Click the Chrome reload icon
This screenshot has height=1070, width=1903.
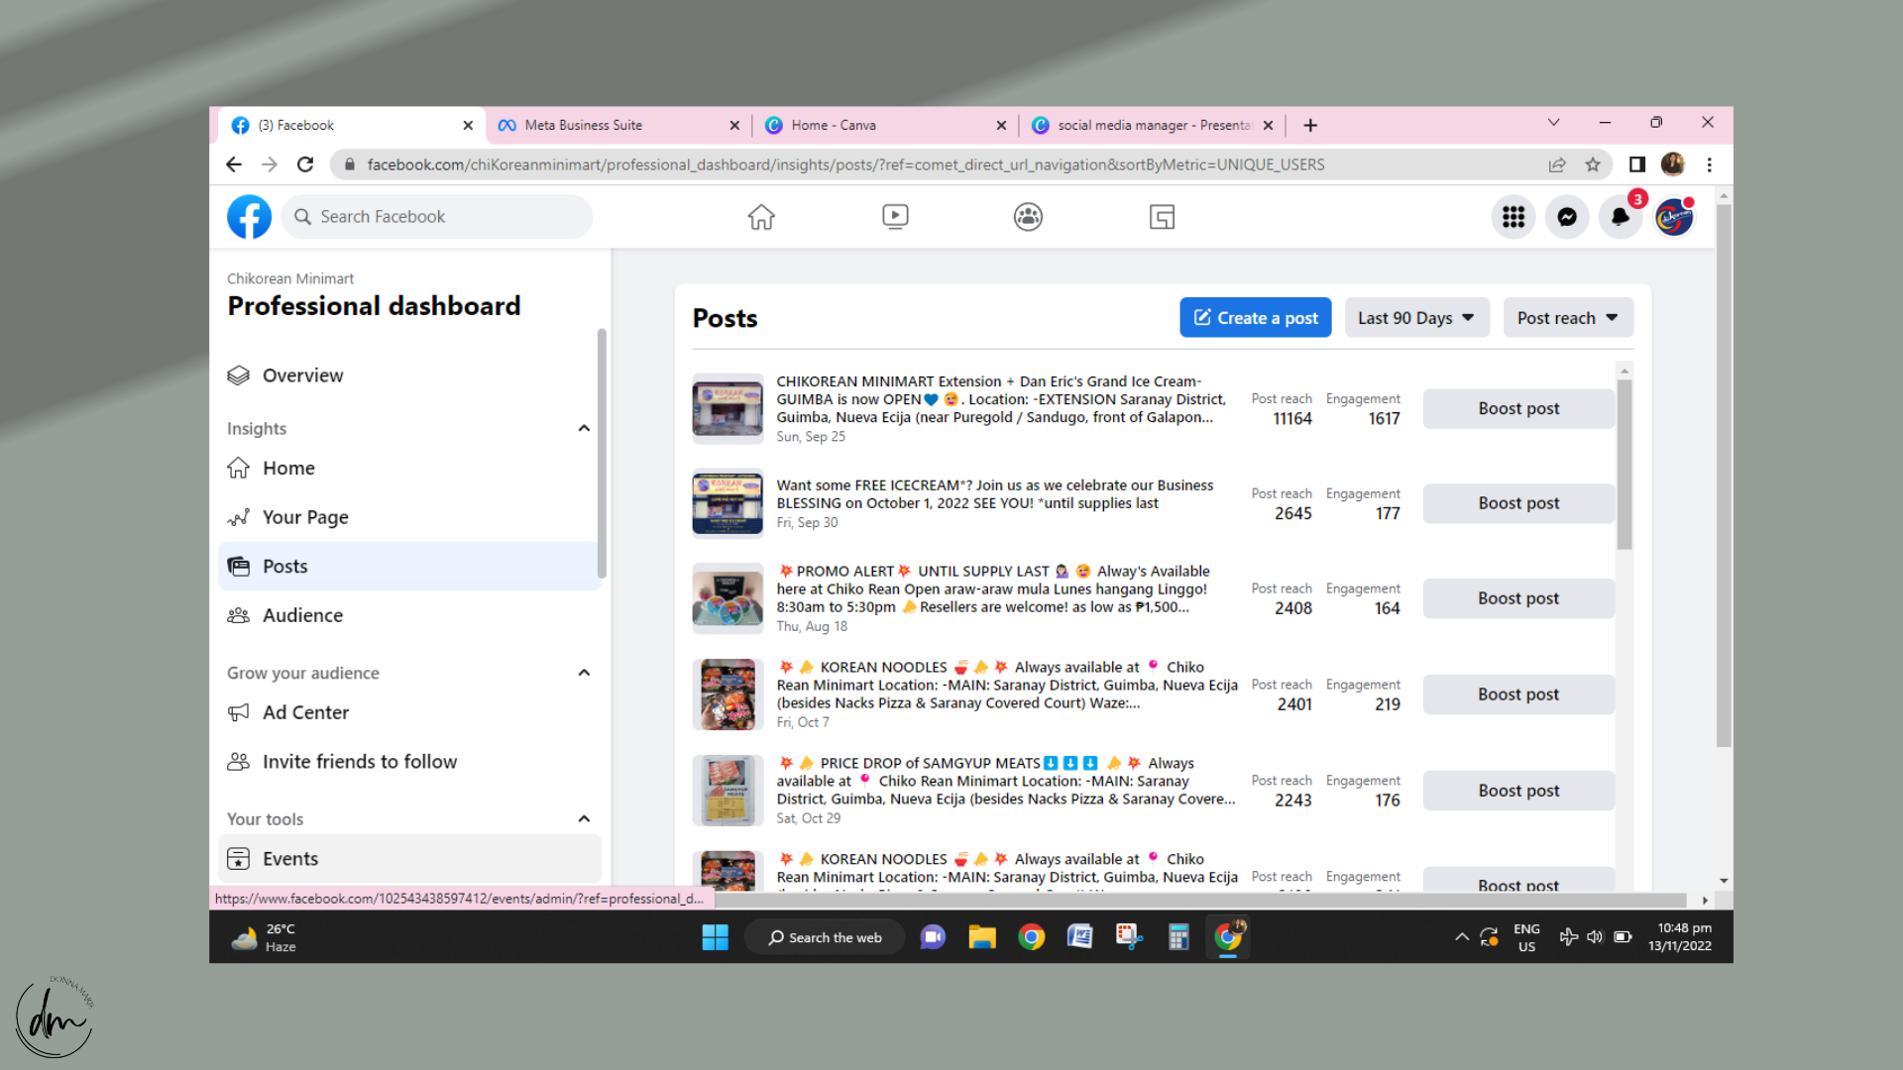[305, 164]
